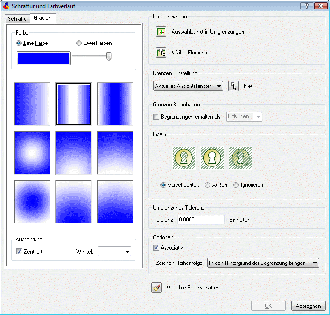The width and height of the screenshot is (330, 315).
Task: Open the Winkel angle dropdown
Action: [114, 252]
